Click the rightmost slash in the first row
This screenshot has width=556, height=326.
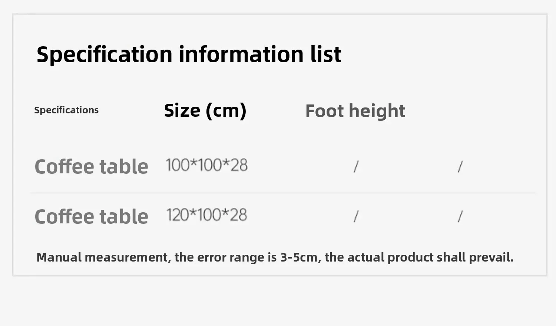(x=460, y=167)
